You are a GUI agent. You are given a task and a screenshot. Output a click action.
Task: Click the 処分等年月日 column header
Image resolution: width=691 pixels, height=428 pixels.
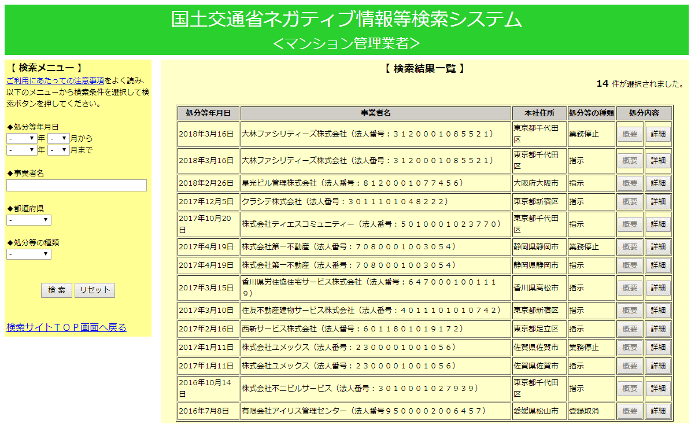208,113
